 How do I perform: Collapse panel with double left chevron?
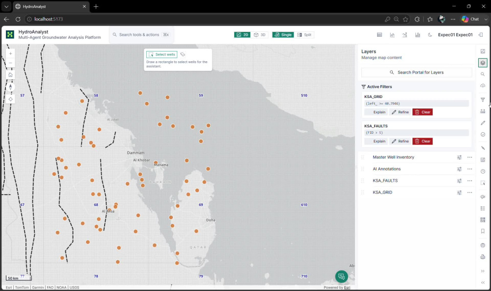[x=483, y=283]
